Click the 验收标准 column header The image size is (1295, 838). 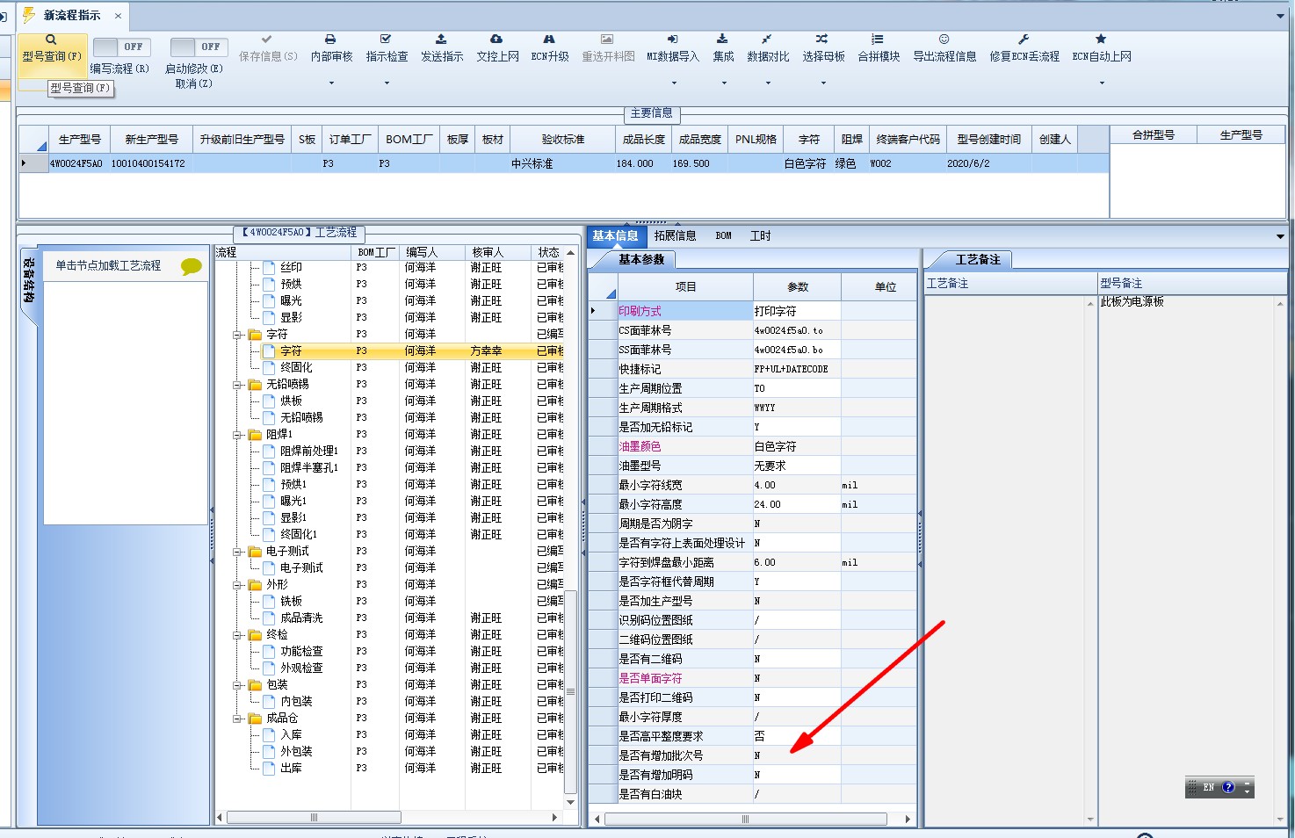click(562, 139)
